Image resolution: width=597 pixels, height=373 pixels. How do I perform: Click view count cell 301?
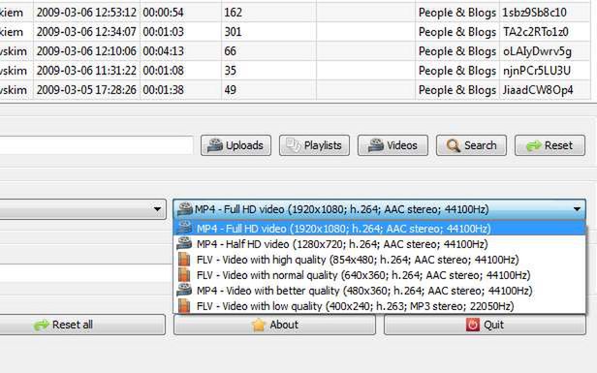(x=268, y=32)
